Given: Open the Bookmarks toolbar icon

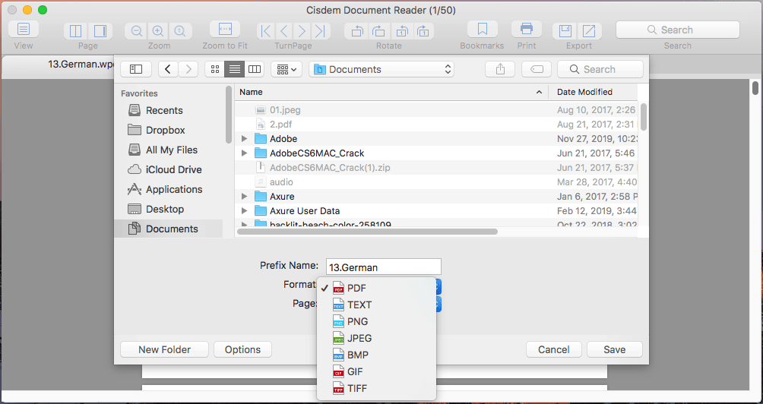Looking at the screenshot, I should tap(483, 29).
